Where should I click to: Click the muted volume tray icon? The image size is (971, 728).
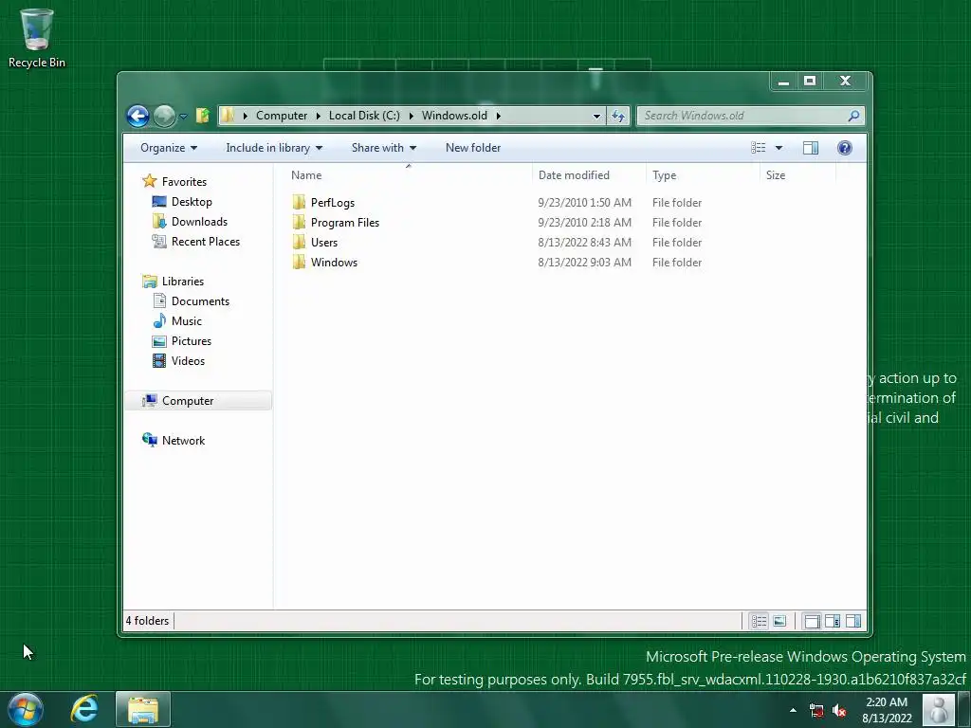pyautogui.click(x=839, y=711)
